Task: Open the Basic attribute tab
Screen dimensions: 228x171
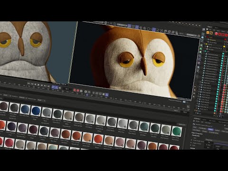Action: 195,127
